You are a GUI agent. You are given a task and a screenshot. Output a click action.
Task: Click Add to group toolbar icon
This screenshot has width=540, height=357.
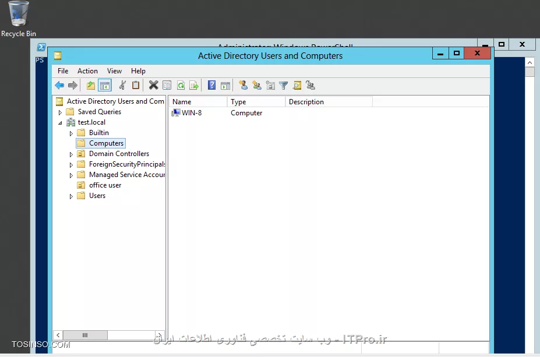[310, 85]
